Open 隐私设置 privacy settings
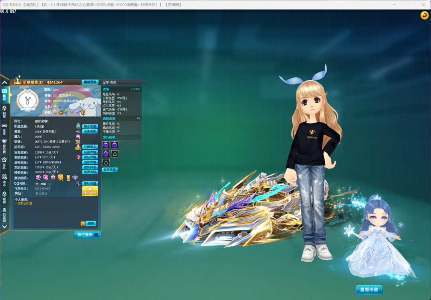Screen dimensions: 431x300 [x=90, y=183]
